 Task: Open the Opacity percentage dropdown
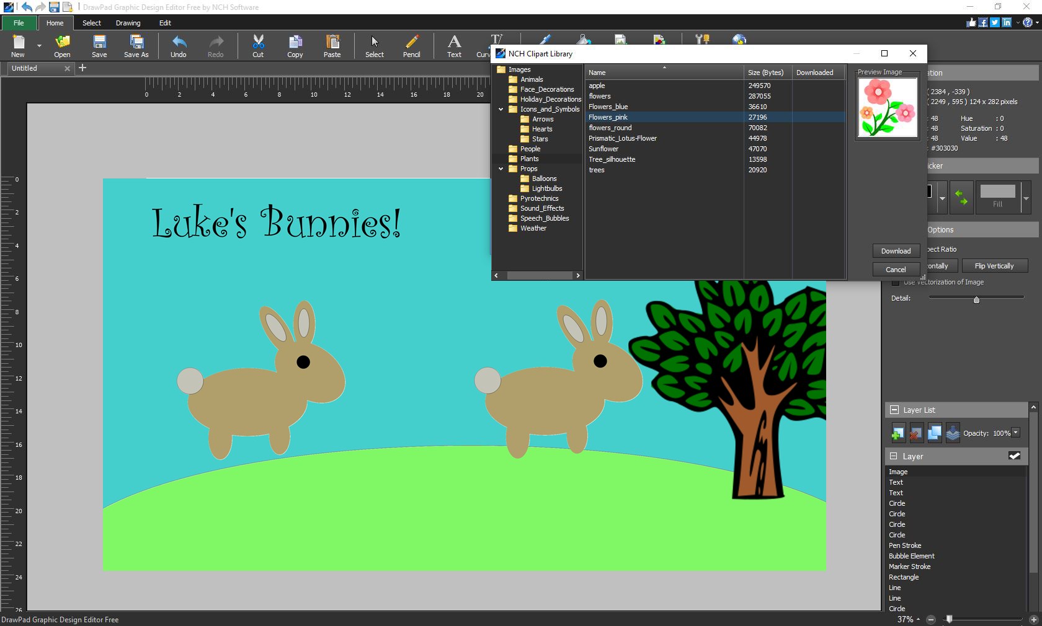1015,434
